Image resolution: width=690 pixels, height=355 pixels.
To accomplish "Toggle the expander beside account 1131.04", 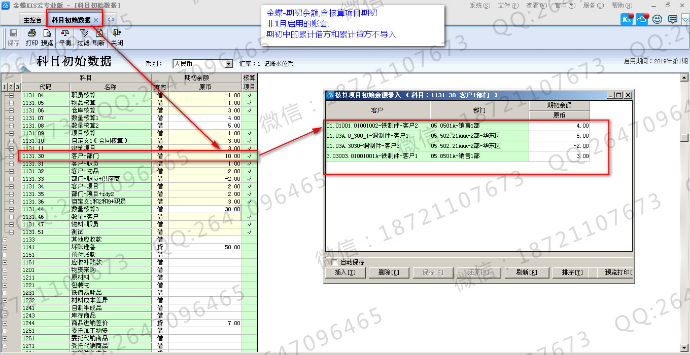I will pos(11,95).
